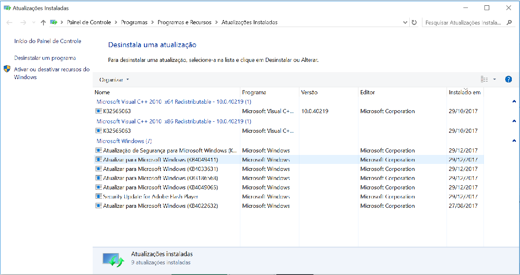Open Help with the question mark icon
This screenshot has width=520, height=275.
pyautogui.click(x=509, y=80)
